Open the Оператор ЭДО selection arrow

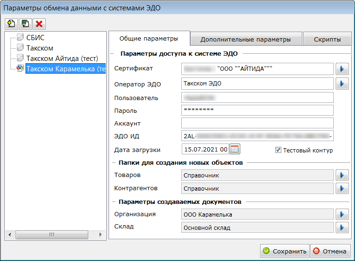pos(342,84)
